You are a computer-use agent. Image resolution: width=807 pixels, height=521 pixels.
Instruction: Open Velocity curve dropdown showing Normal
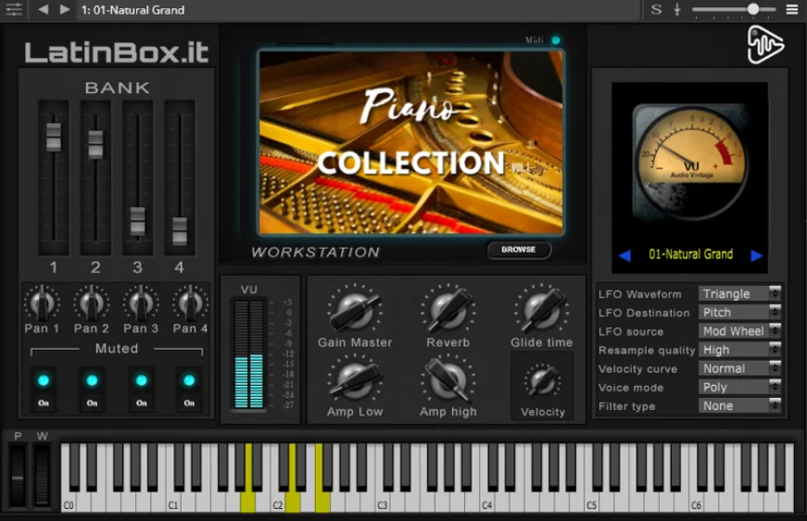click(740, 368)
